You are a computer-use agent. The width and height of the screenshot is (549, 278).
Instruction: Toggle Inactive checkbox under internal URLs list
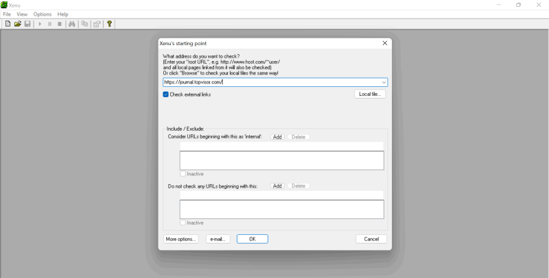pos(183,174)
